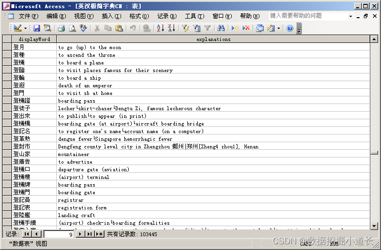Click the displayWord column header
This screenshot has height=250, width=381.
[x=34, y=39]
